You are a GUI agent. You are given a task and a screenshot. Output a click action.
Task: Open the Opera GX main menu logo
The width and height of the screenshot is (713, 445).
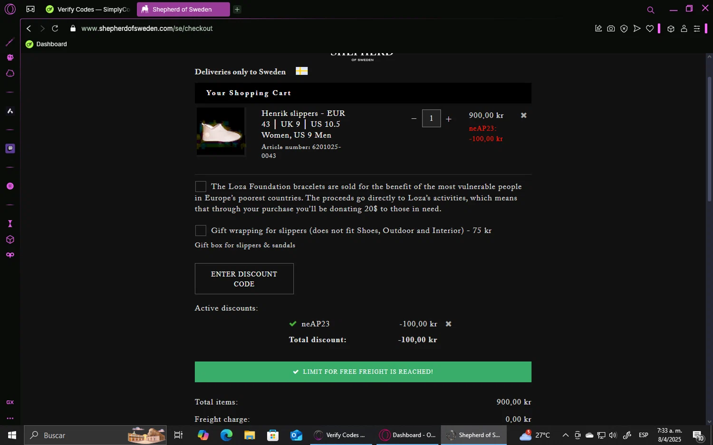click(x=10, y=9)
